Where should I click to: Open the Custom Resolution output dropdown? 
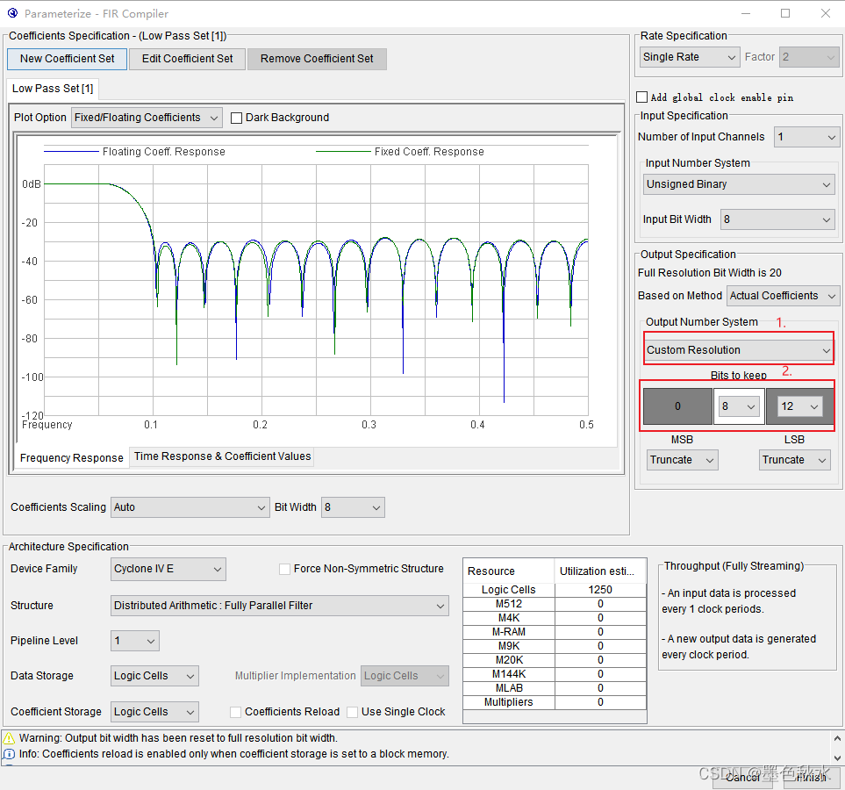(739, 350)
